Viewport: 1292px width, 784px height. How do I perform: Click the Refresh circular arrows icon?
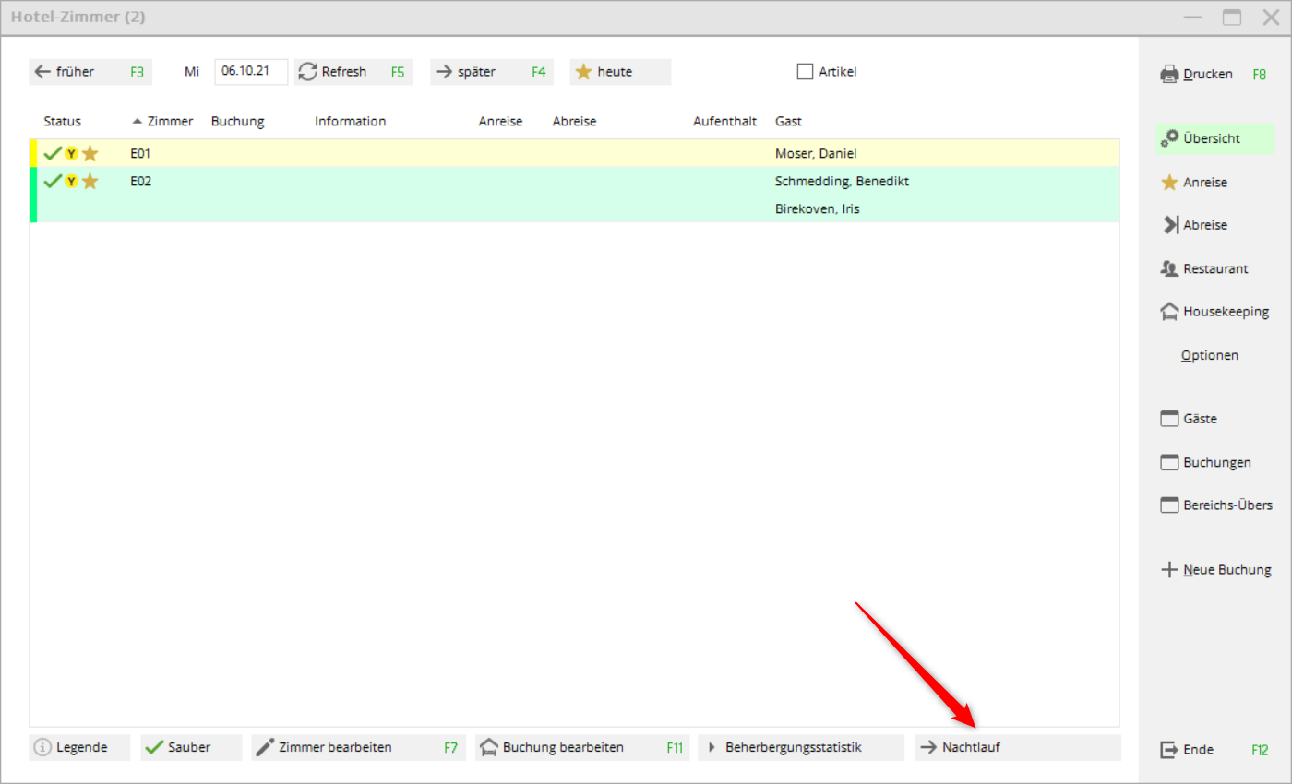pyautogui.click(x=307, y=72)
